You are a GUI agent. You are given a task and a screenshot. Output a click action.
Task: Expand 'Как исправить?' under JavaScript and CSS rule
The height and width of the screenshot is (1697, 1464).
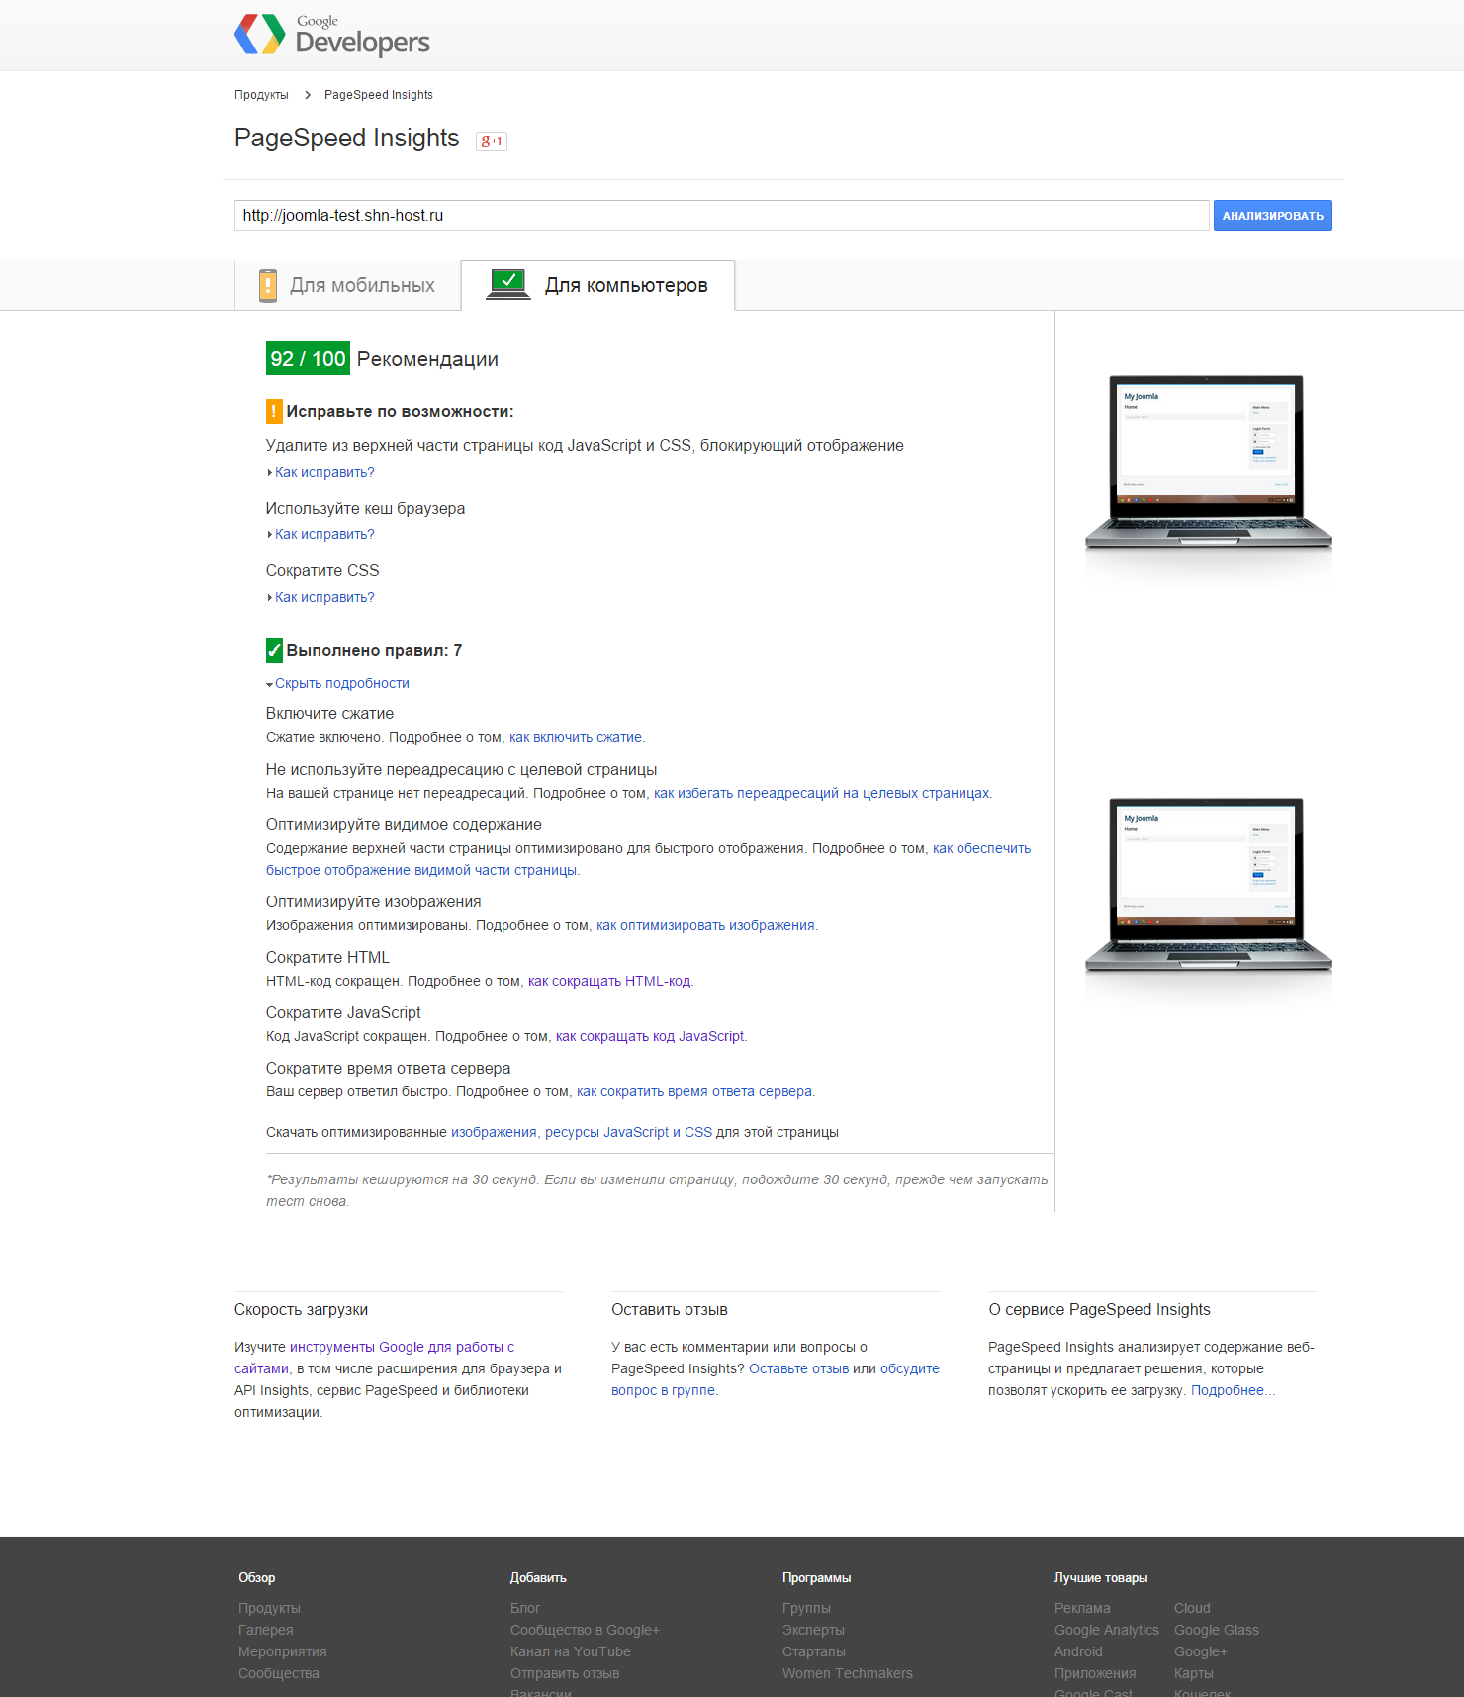click(x=324, y=472)
